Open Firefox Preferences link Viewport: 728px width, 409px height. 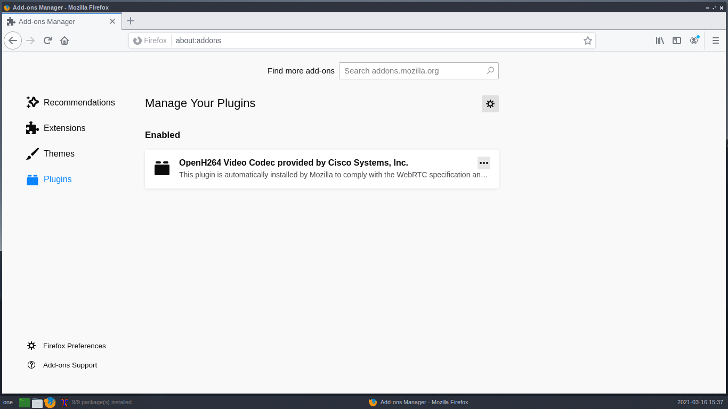pyautogui.click(x=67, y=346)
